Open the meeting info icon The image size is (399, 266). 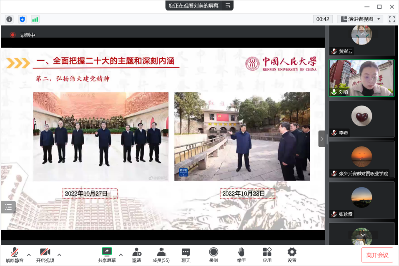tap(9, 19)
